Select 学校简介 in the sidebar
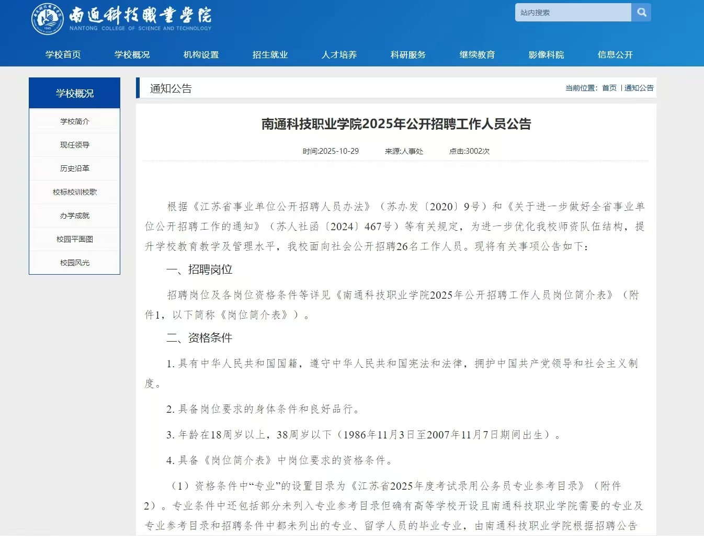The width and height of the screenshot is (704, 542). [74, 121]
